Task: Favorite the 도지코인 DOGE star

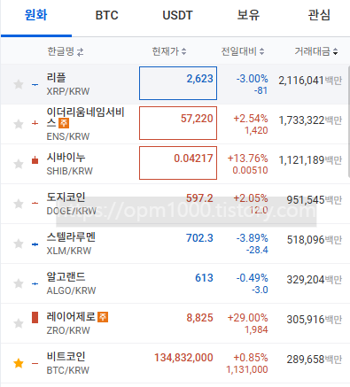Action: [x=19, y=204]
